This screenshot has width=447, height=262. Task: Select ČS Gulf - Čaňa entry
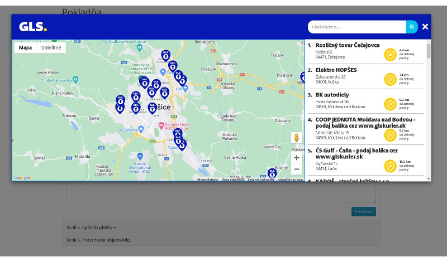(356, 153)
